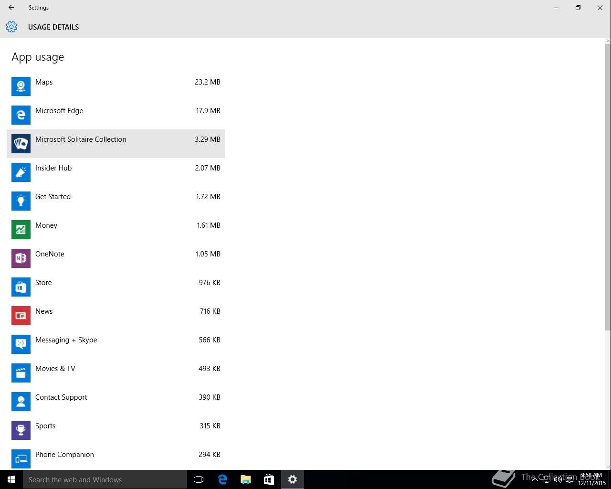The image size is (611, 489).
Task: Click the Maps app icon
Action: pyautogui.click(x=21, y=86)
